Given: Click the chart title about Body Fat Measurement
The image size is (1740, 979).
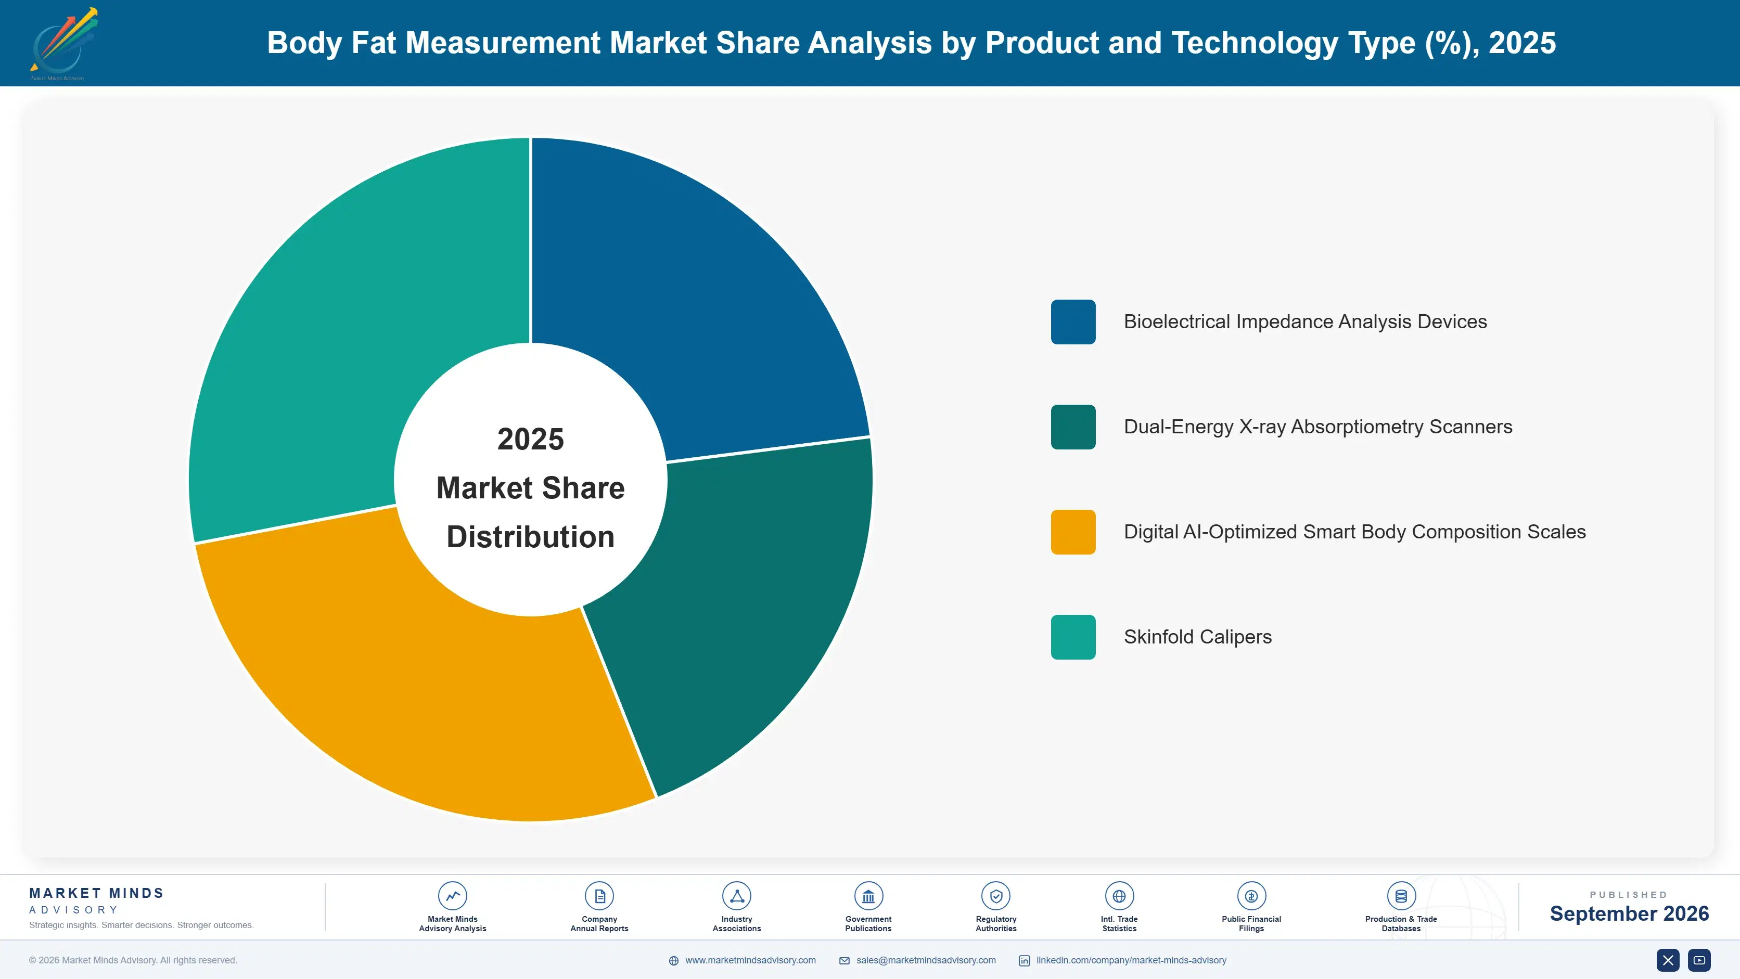Looking at the screenshot, I should pyautogui.click(x=911, y=43).
